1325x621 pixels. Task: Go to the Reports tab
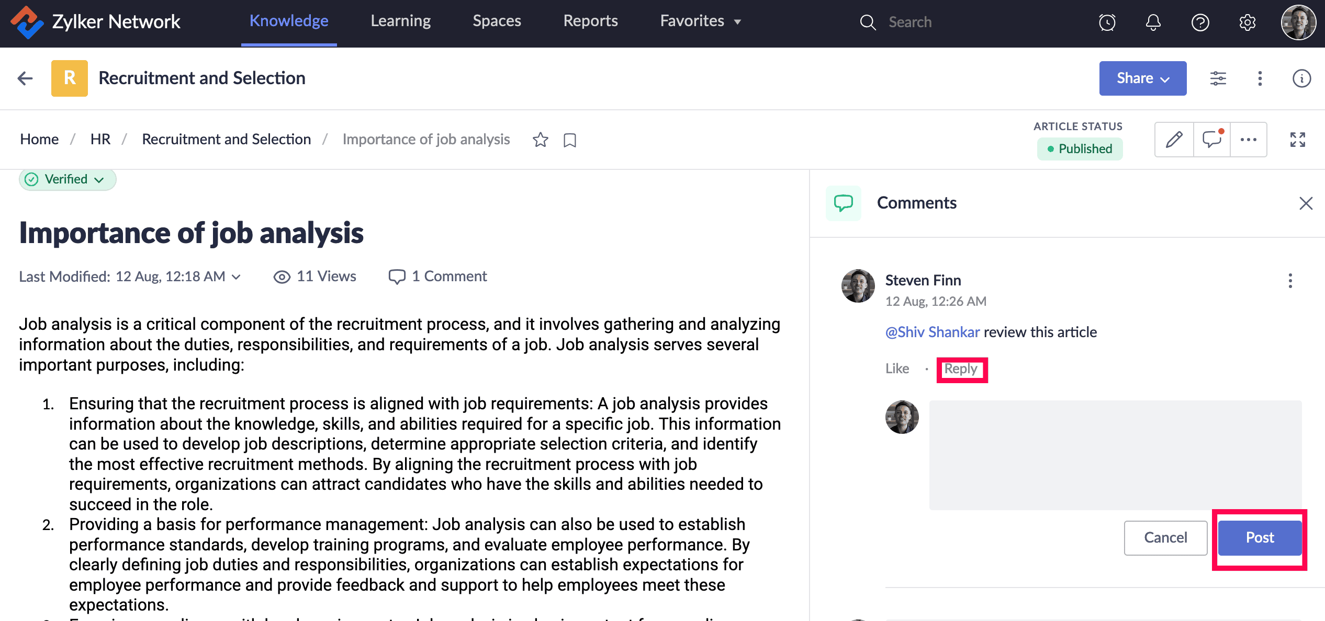click(x=590, y=21)
